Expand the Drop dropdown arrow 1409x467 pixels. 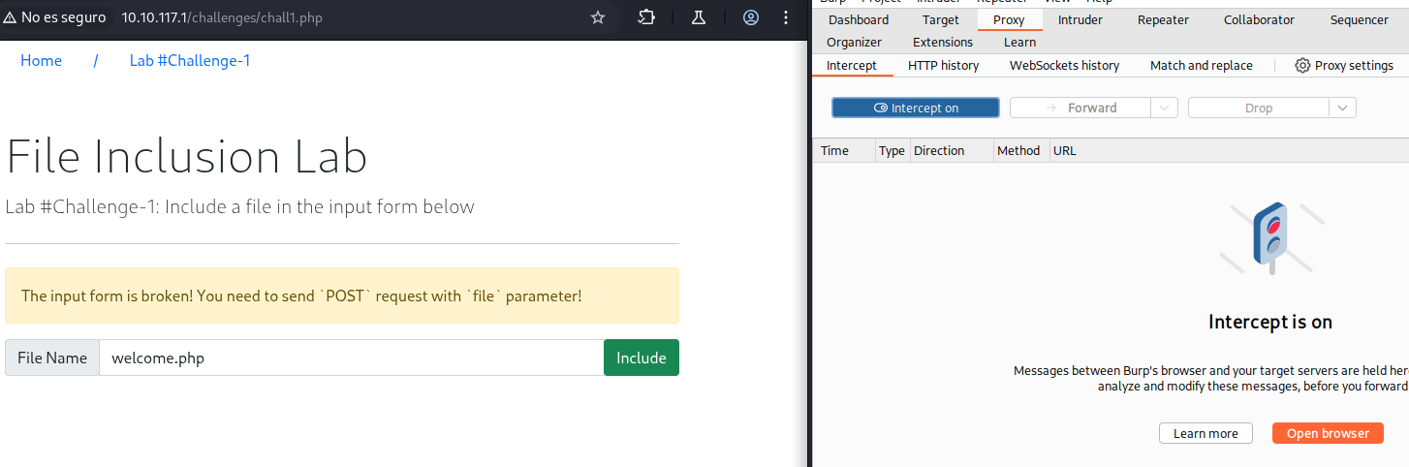[1342, 108]
